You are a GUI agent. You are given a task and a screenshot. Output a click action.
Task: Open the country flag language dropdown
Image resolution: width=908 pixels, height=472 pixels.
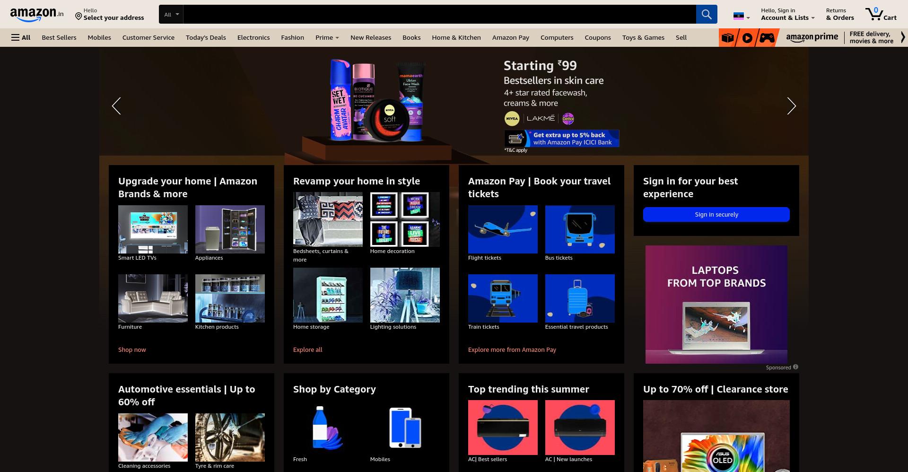pyautogui.click(x=742, y=17)
